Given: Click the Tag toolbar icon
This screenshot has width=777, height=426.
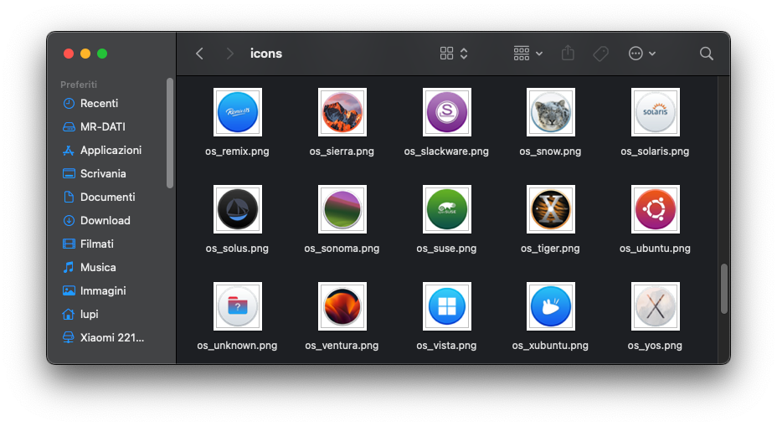Looking at the screenshot, I should pyautogui.click(x=601, y=54).
